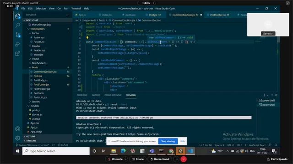Maximize the terminal panel with caret icon
The width and height of the screenshot is (293, 164).
pyautogui.click(x=272, y=95)
